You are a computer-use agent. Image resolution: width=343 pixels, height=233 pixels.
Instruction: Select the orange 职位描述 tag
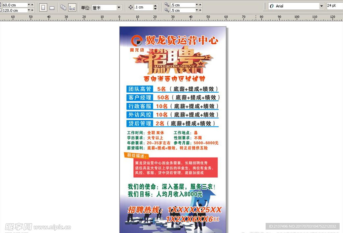coord(136,155)
